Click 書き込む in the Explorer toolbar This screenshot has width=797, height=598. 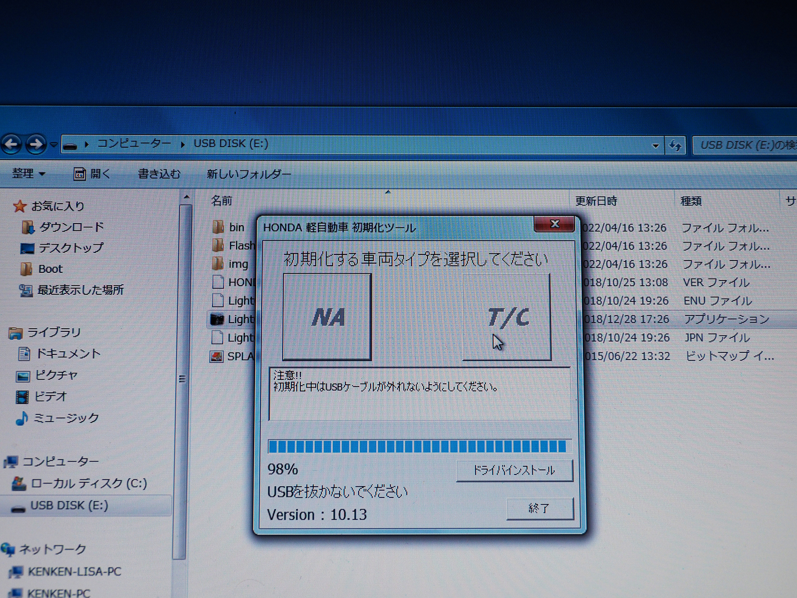tap(159, 174)
